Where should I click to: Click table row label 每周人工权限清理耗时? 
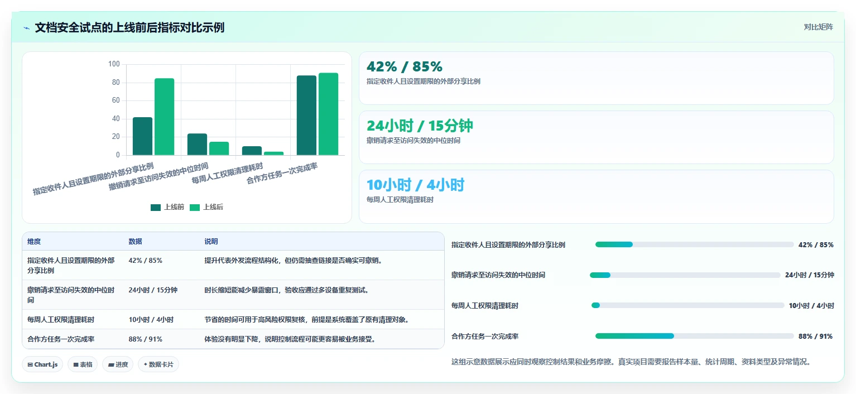(61, 320)
